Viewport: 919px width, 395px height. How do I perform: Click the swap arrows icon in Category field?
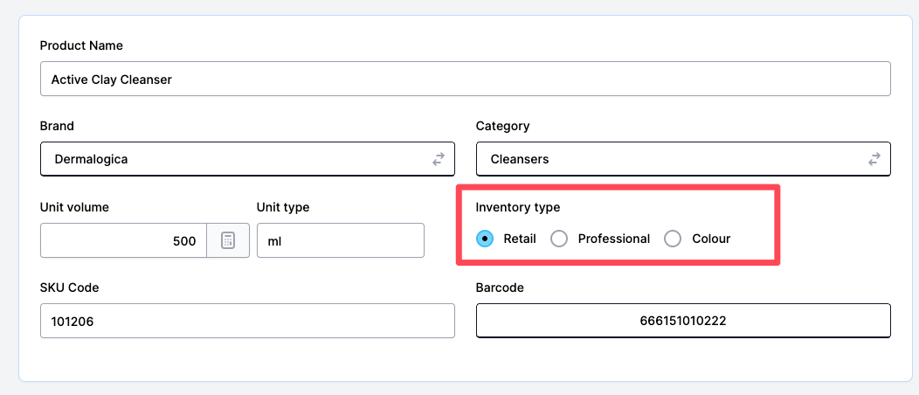(x=874, y=159)
